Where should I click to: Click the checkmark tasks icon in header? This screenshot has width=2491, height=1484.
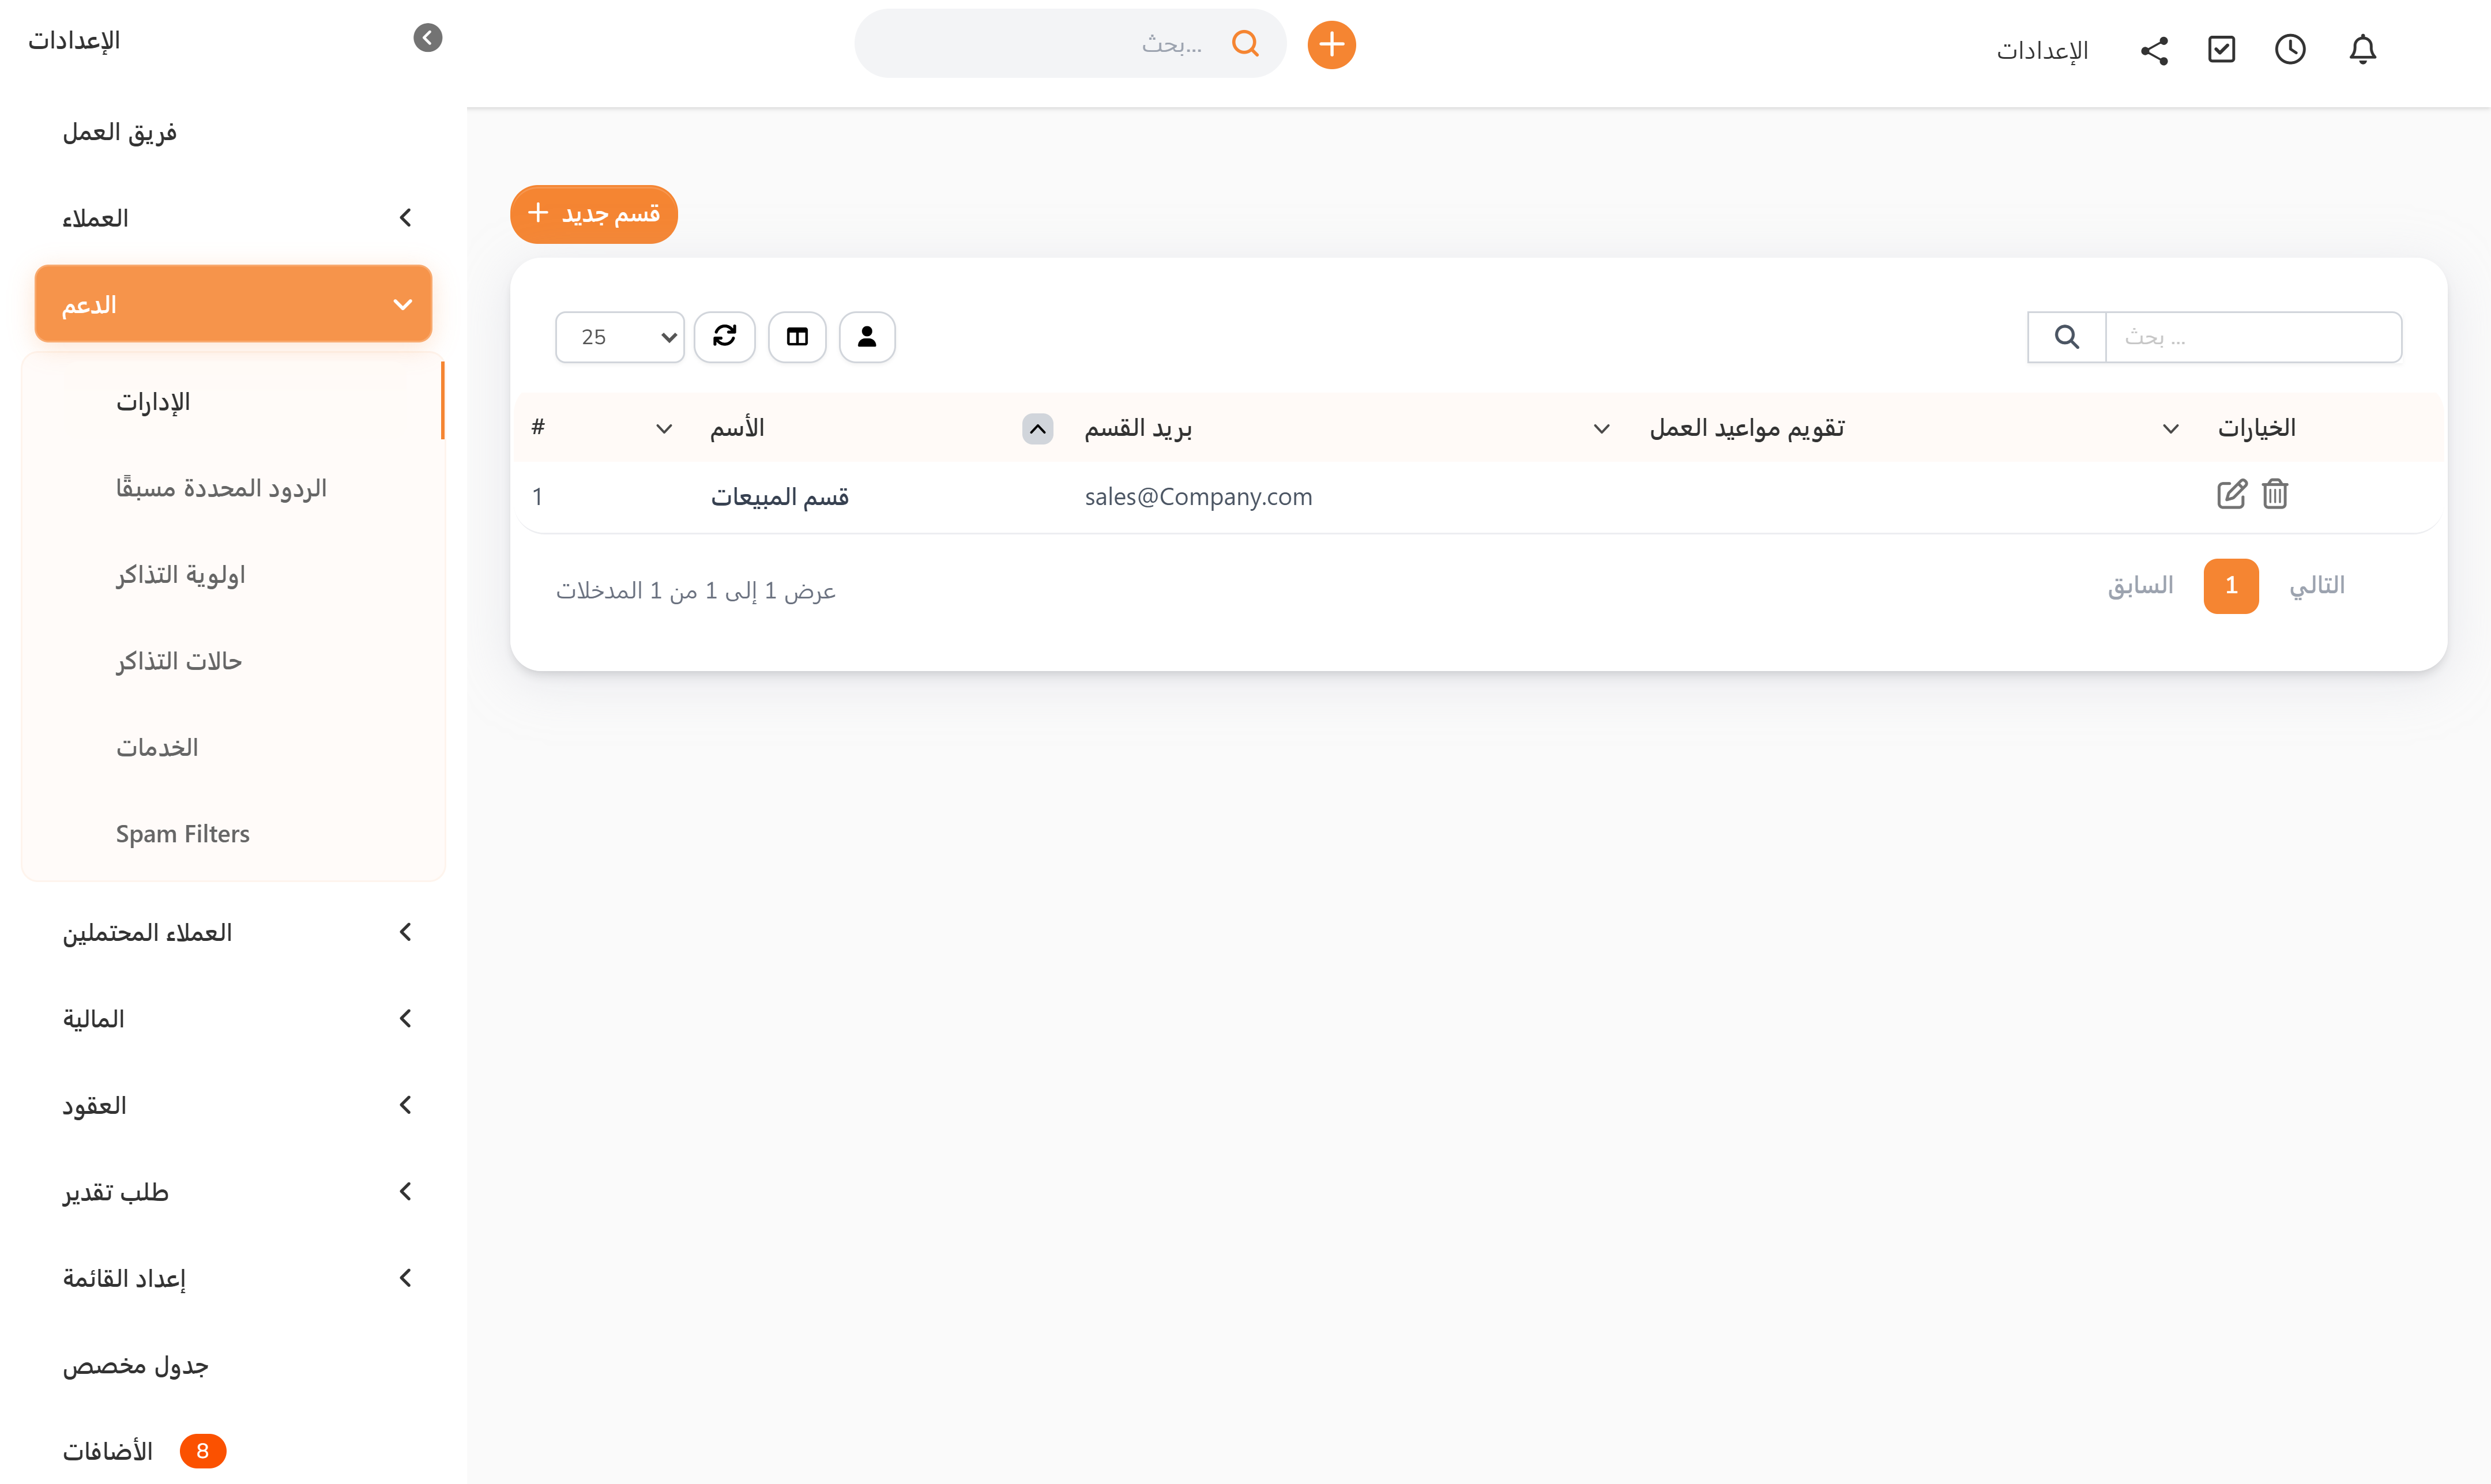[2221, 49]
